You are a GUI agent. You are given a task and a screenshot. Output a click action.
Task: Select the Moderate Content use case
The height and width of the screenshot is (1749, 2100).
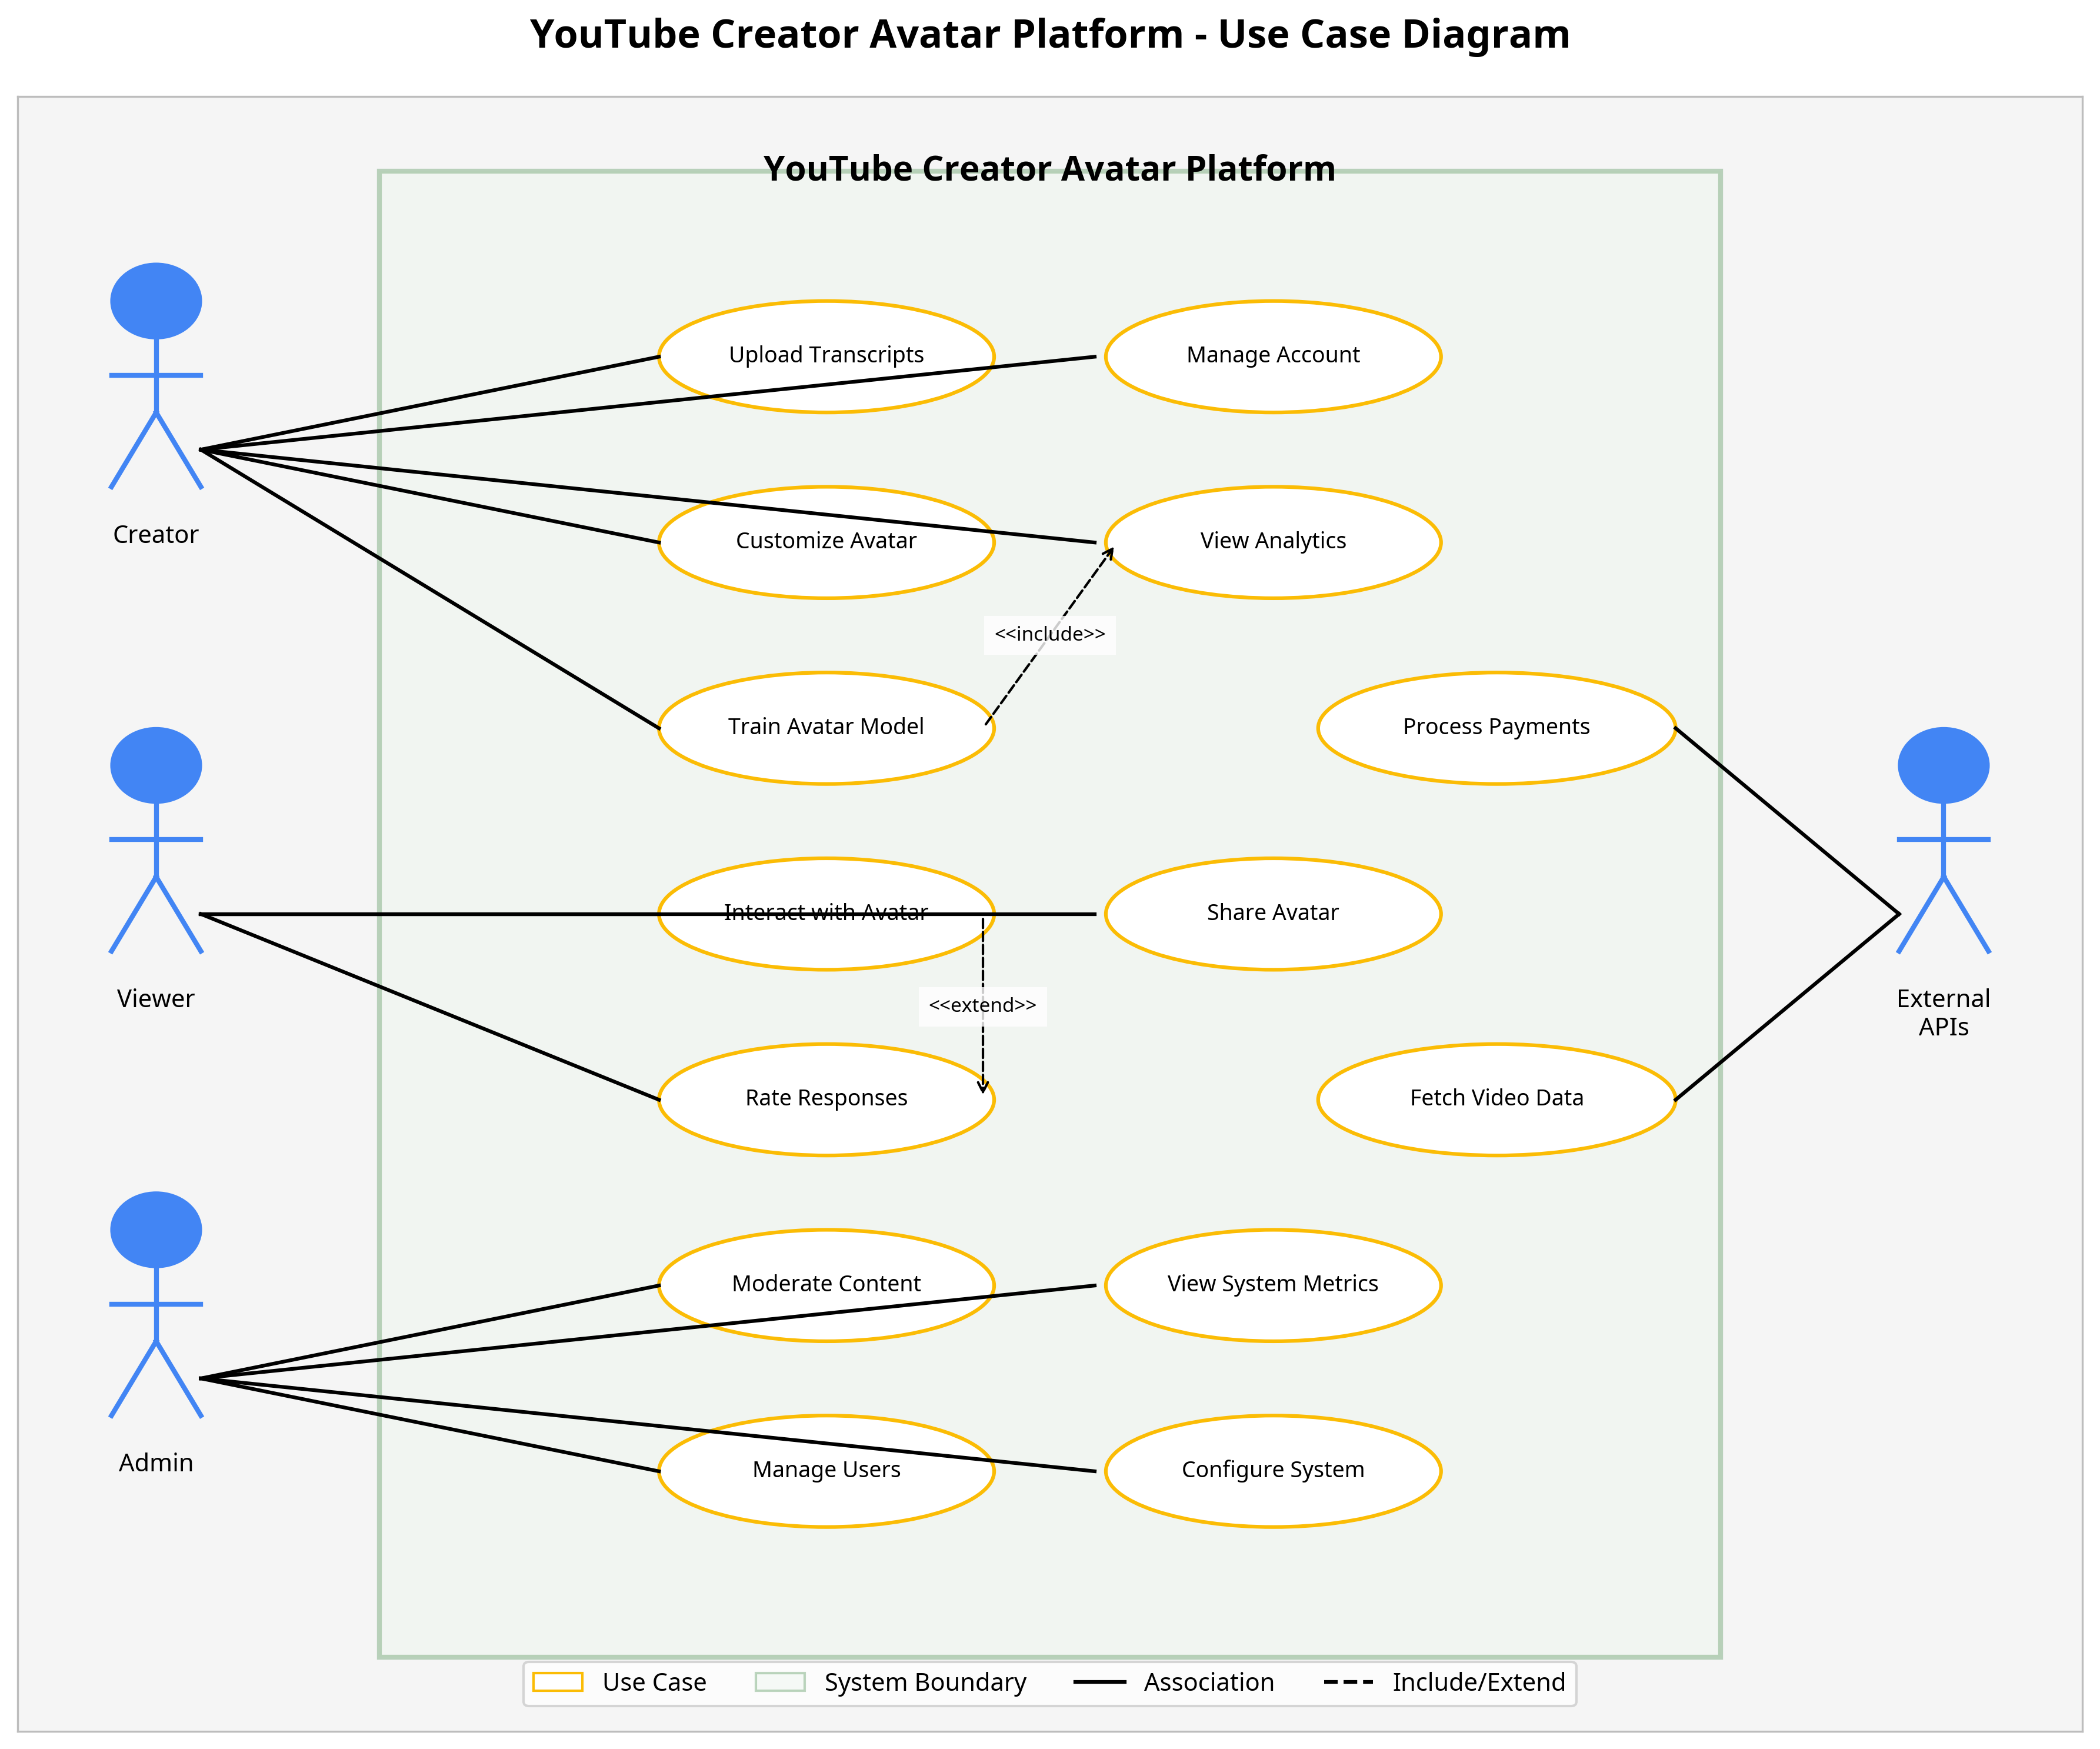(x=826, y=1285)
